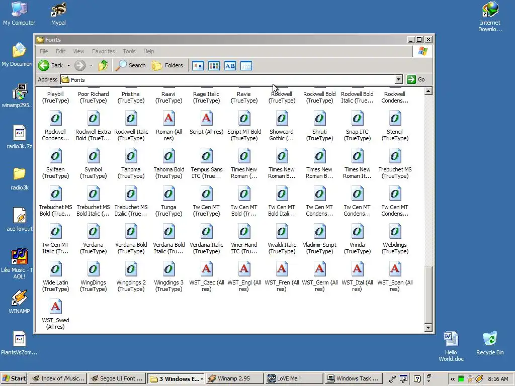
Task: Open the File menu
Action: tap(44, 51)
